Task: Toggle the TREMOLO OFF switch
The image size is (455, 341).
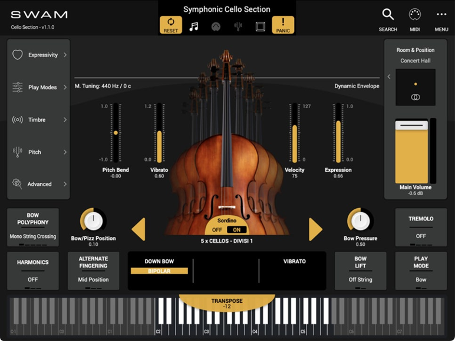Action: click(421, 228)
